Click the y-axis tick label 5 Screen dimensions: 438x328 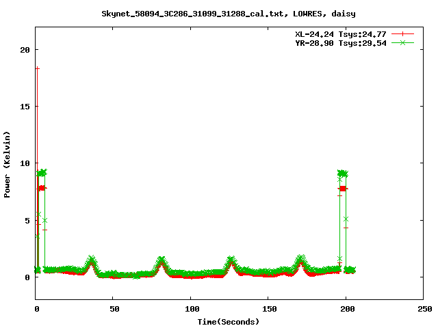click(x=27, y=220)
